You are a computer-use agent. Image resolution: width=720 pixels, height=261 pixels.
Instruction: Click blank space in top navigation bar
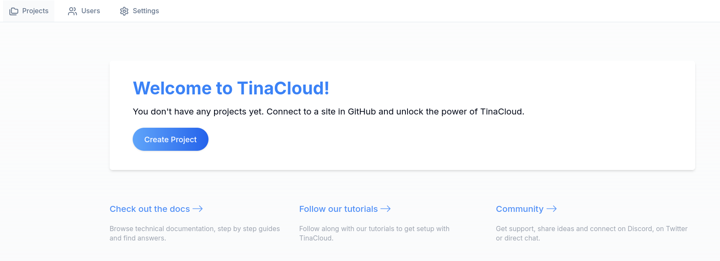[428, 11]
